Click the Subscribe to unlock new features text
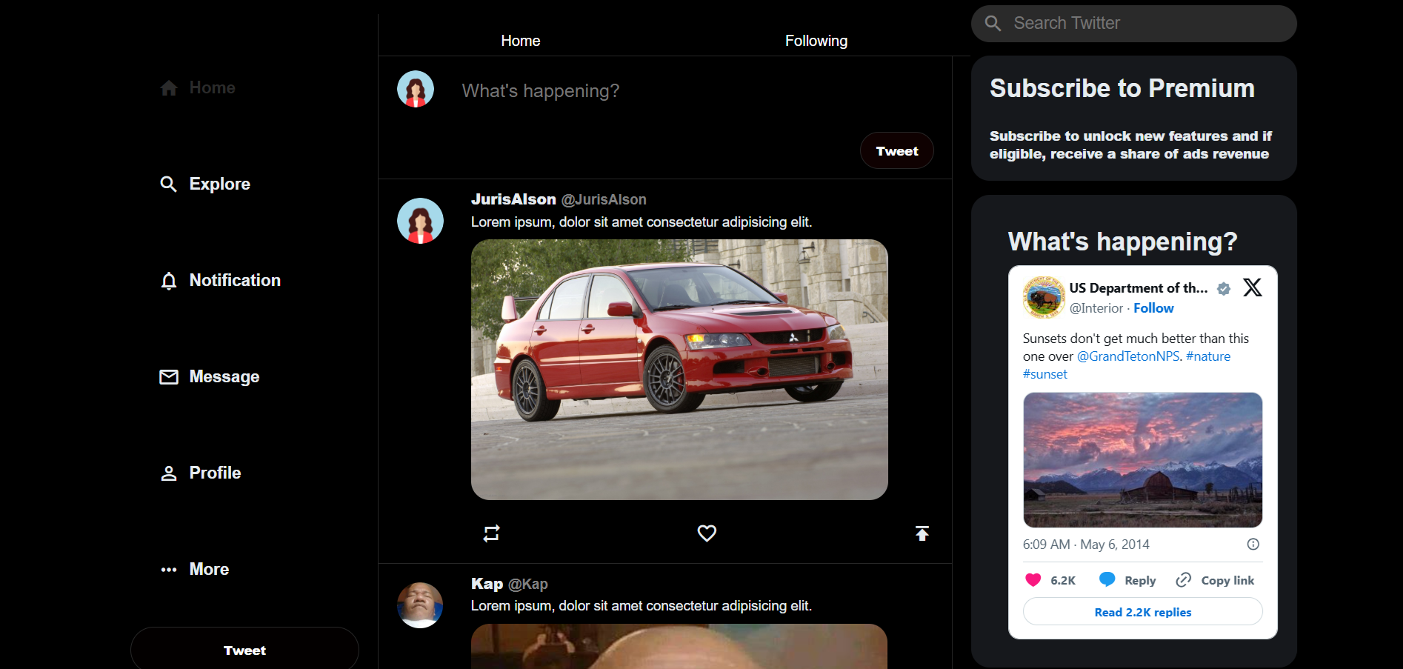 coord(1130,145)
